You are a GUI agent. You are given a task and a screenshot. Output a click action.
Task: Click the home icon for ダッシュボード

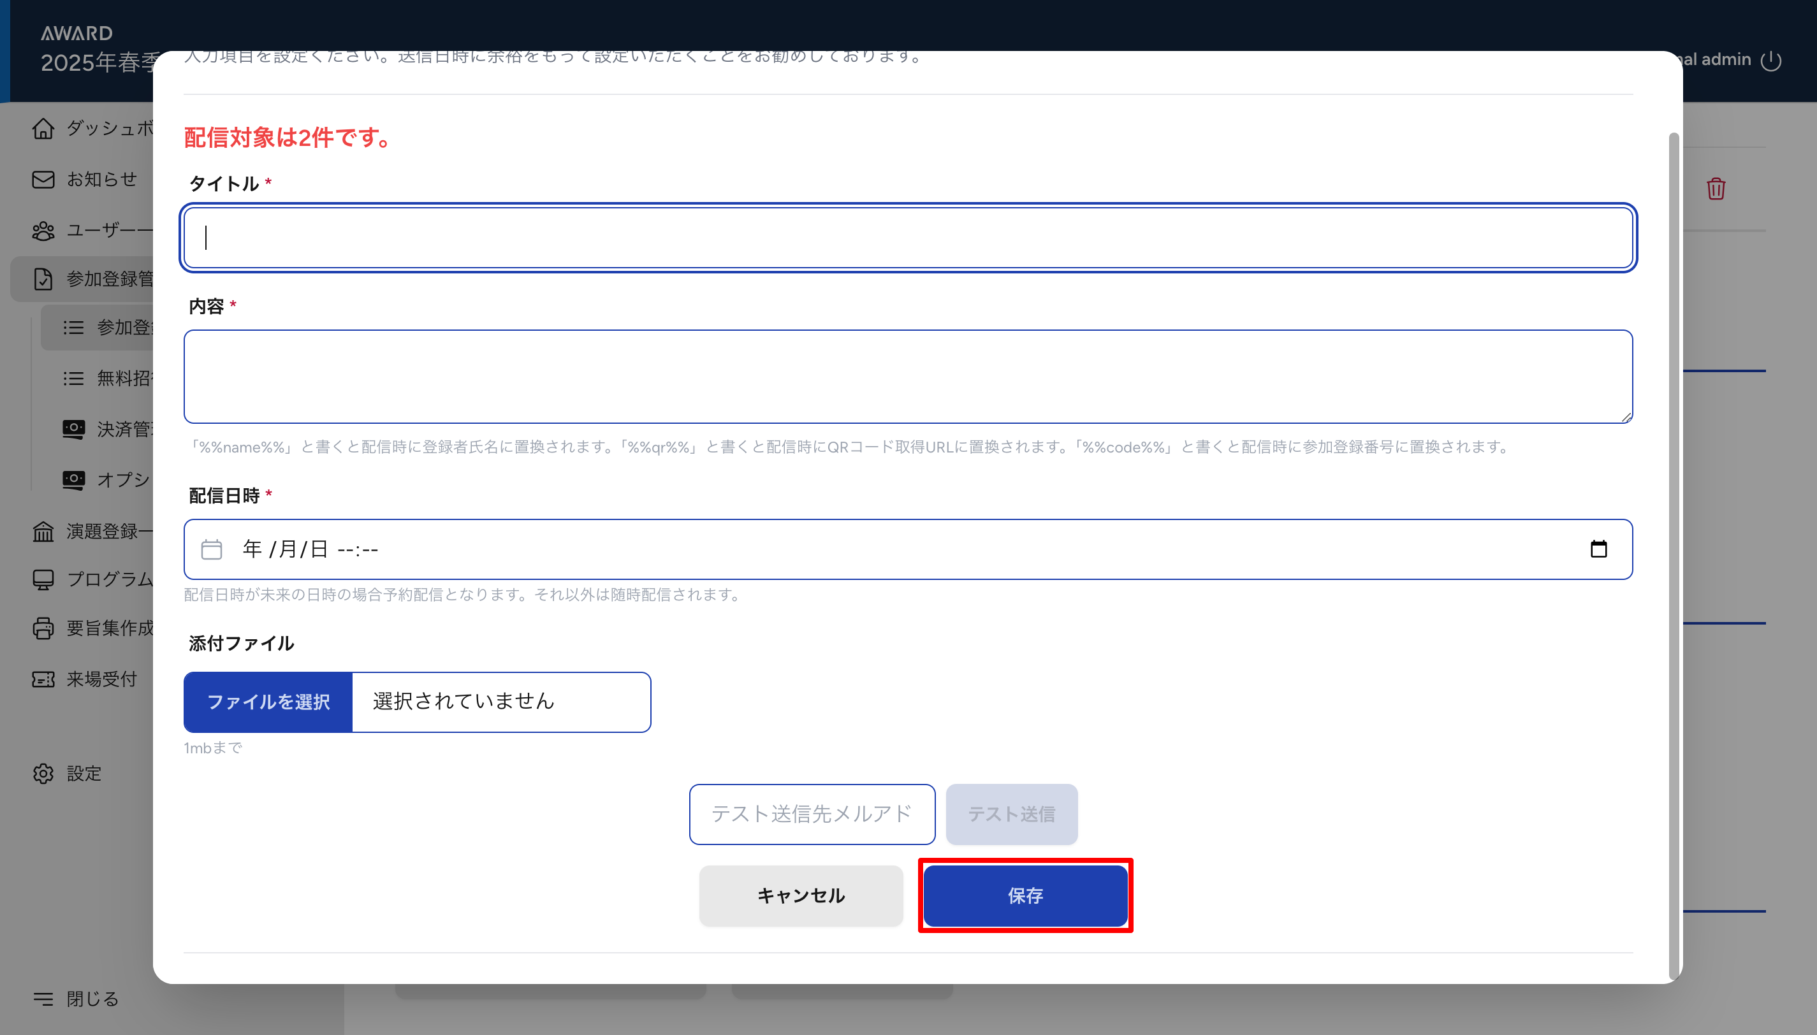click(x=43, y=129)
